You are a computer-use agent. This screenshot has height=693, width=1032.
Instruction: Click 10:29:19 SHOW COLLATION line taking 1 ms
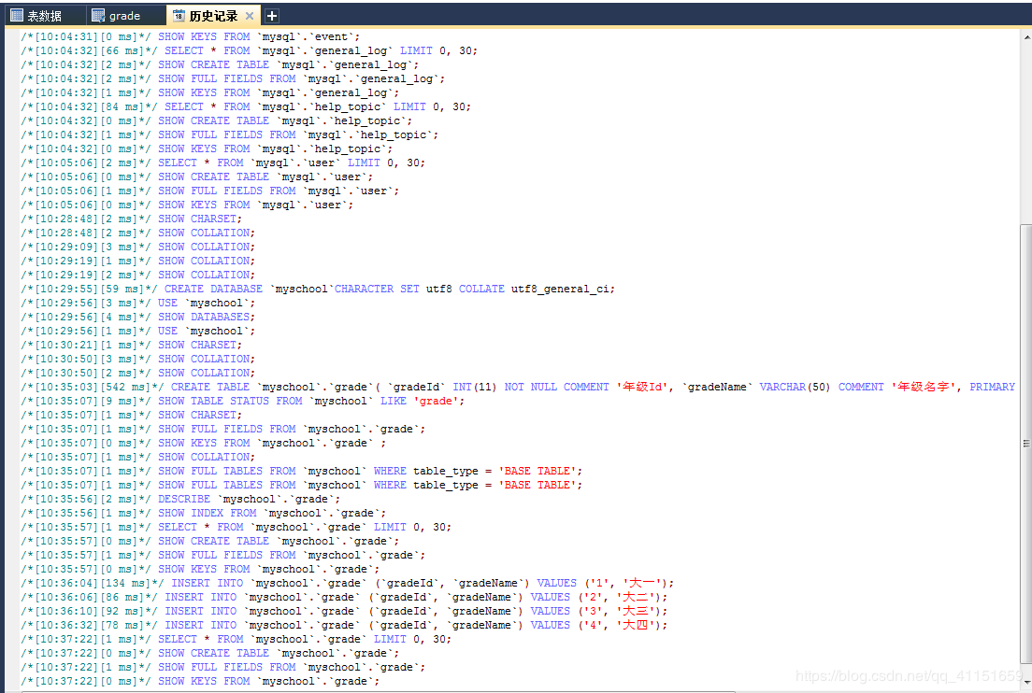(x=138, y=261)
